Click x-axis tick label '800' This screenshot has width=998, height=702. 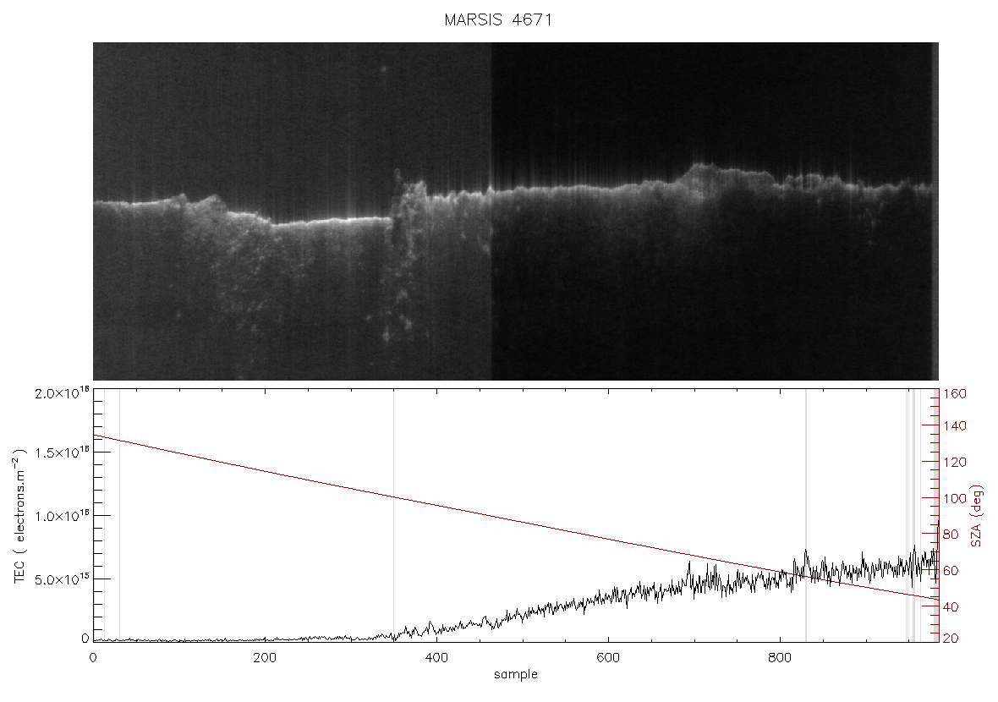click(781, 658)
